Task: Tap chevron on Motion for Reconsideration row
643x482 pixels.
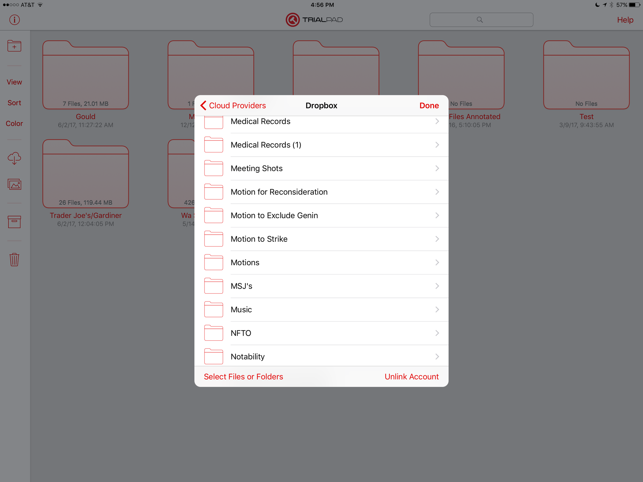Action: (437, 192)
